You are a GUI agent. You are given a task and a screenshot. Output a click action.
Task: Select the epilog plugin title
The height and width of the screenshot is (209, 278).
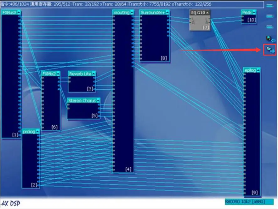[x=250, y=70]
